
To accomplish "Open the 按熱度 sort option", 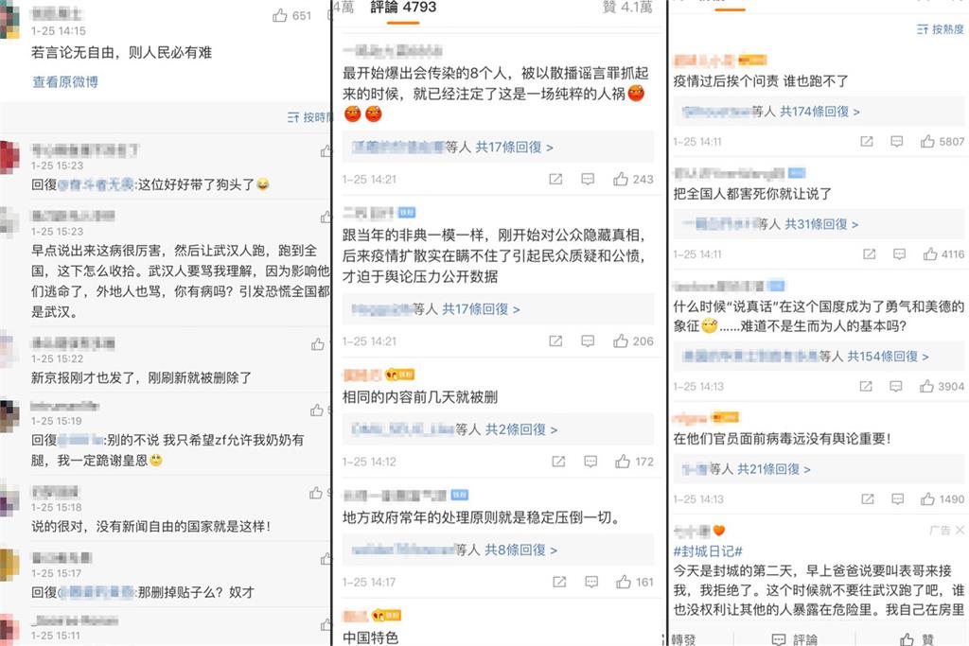I will point(940,29).
